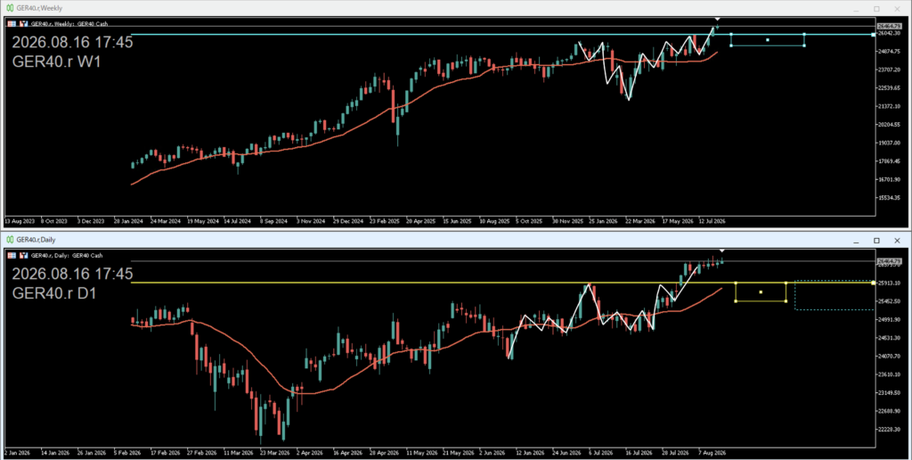Click the Weekly chart shift triangle marker
912x460 pixels.
[719, 21]
